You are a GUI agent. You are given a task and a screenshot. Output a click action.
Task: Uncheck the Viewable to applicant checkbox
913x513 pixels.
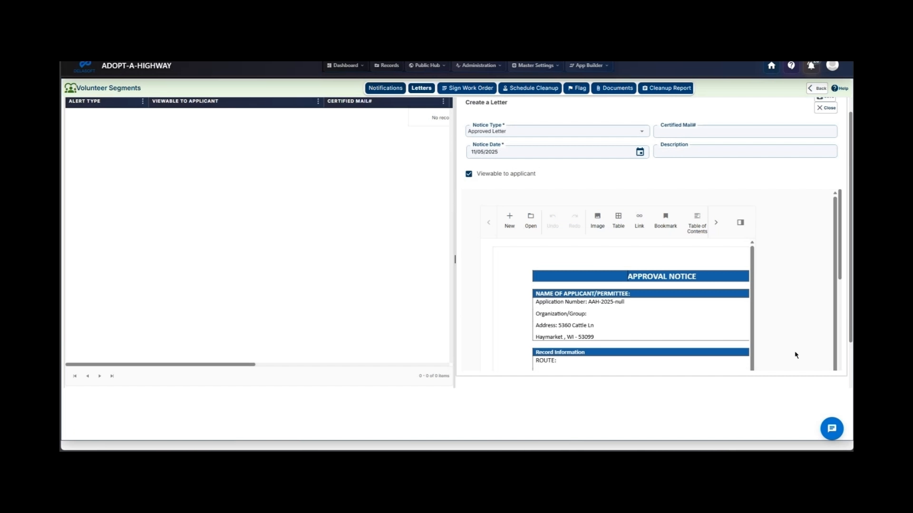[x=469, y=173]
